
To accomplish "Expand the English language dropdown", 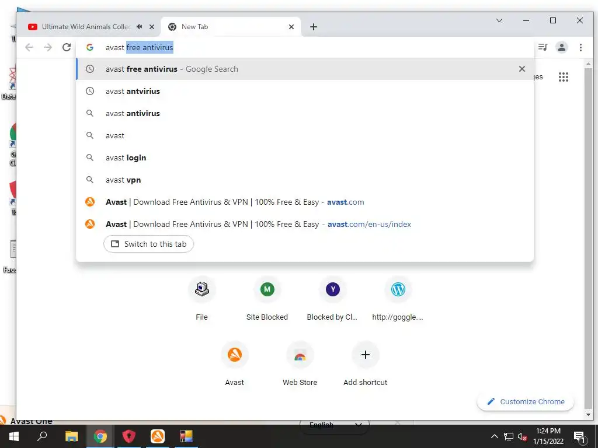I will tap(335, 425).
